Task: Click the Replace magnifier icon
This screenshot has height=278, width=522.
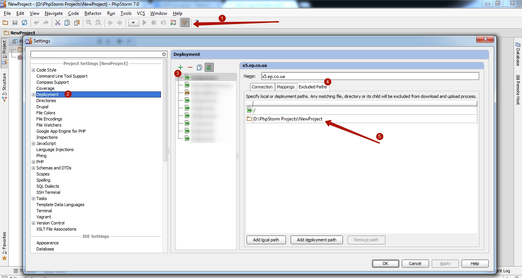Action: (x=98, y=23)
